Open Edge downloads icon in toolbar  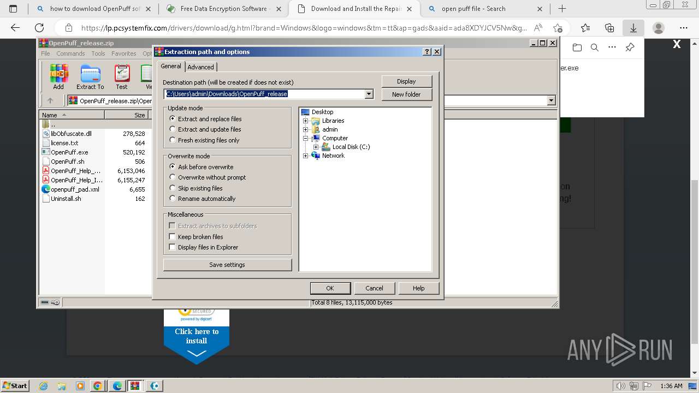pyautogui.click(x=633, y=28)
